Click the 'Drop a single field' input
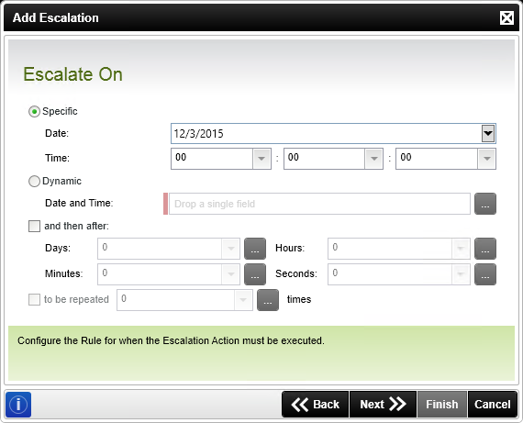Screen dimensions: 523x423 pyautogui.click(x=319, y=204)
